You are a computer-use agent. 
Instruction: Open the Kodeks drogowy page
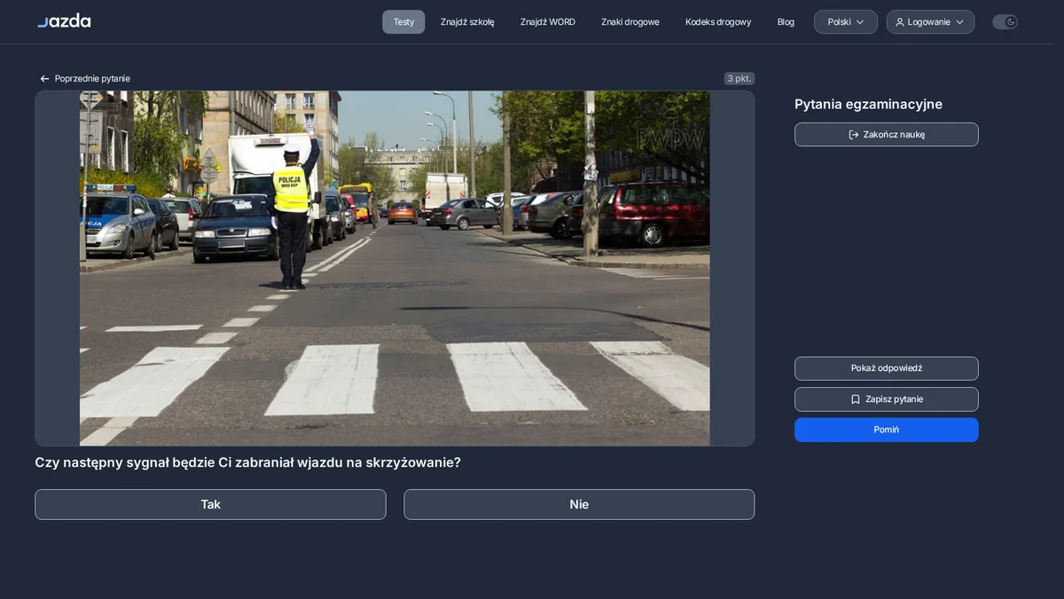[718, 22]
